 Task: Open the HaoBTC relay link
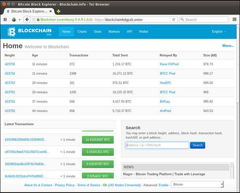(166, 83)
